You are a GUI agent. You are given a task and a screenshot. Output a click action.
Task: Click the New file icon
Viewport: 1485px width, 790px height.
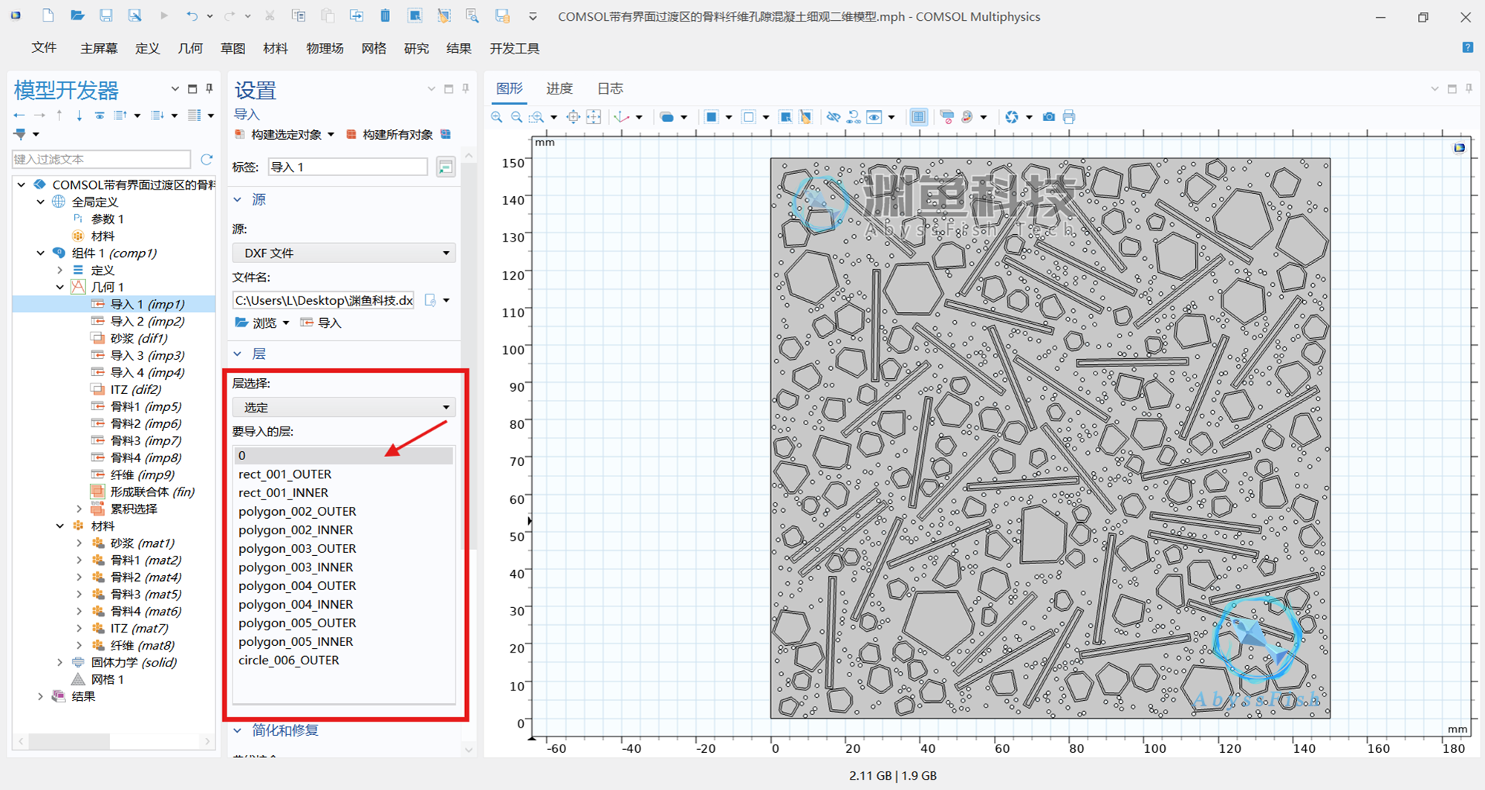48,16
